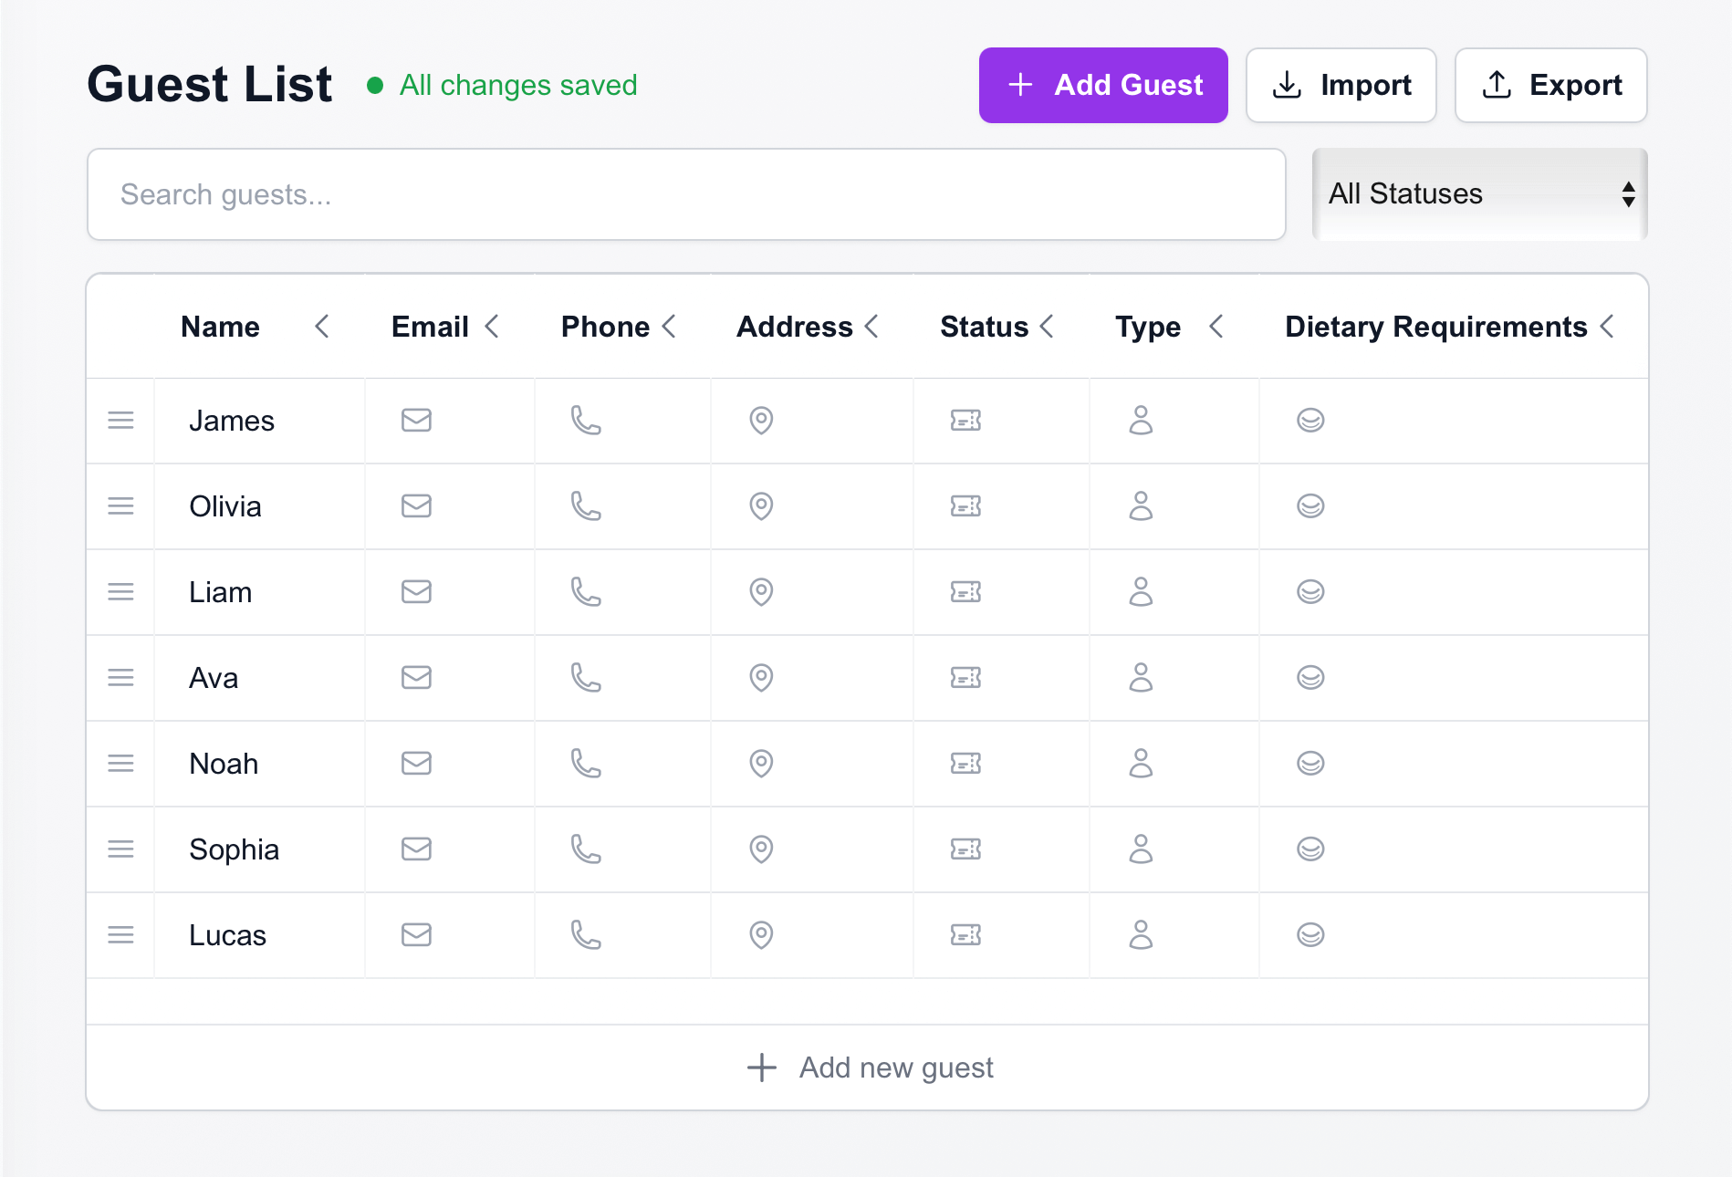Click the Import download icon
Screen dimensions: 1732x1177
[1287, 85]
